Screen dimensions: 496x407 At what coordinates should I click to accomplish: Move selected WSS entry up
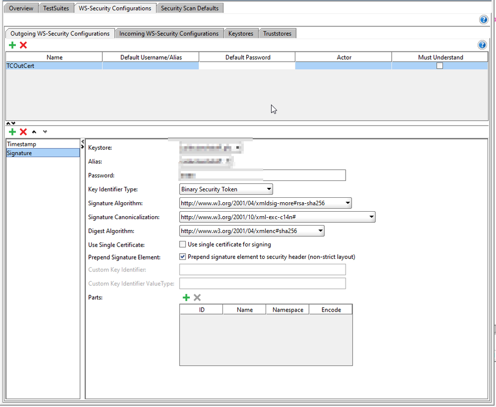(34, 132)
